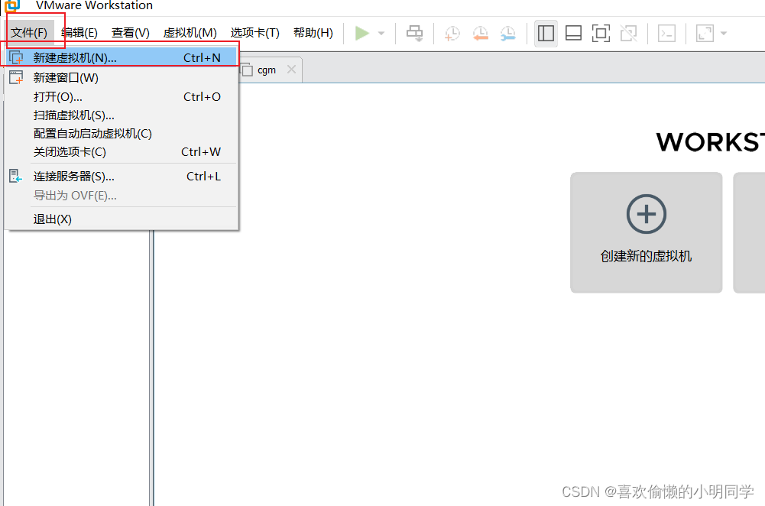Choose 配置自动启动虚拟机(C)
Viewport: 765px width, 506px height.
click(121, 134)
